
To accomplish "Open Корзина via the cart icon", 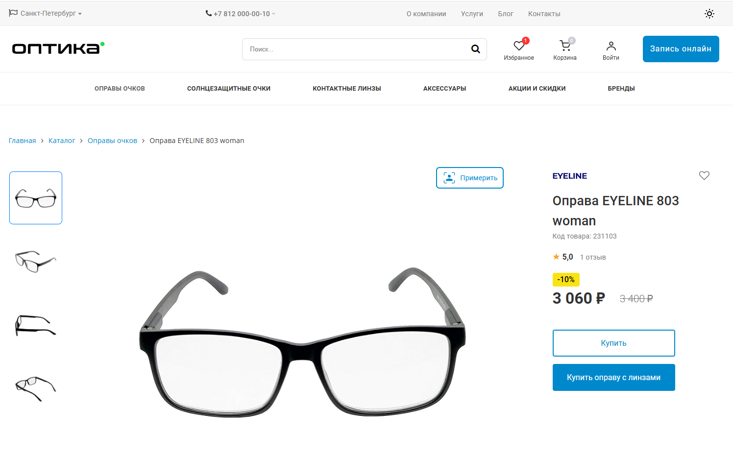I will [x=564, y=46].
